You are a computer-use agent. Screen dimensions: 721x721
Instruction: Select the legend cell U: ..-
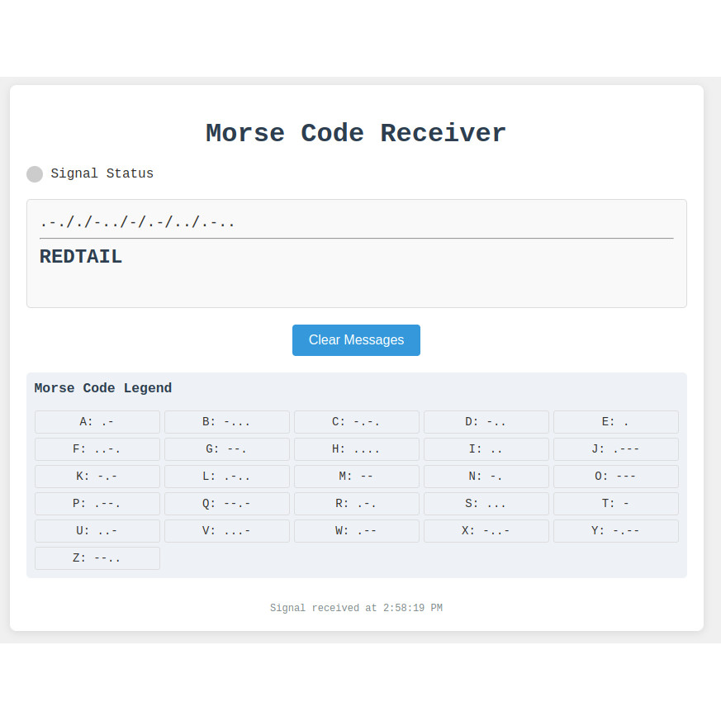pyautogui.click(x=97, y=531)
